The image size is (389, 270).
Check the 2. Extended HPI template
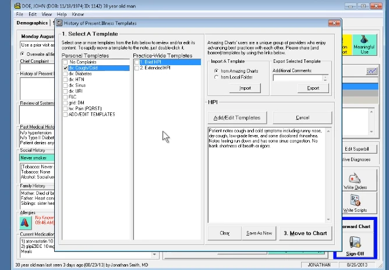coord(137,68)
